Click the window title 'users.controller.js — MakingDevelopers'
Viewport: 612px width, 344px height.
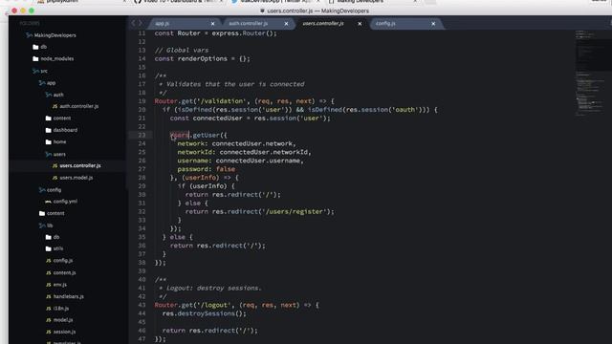point(317,11)
